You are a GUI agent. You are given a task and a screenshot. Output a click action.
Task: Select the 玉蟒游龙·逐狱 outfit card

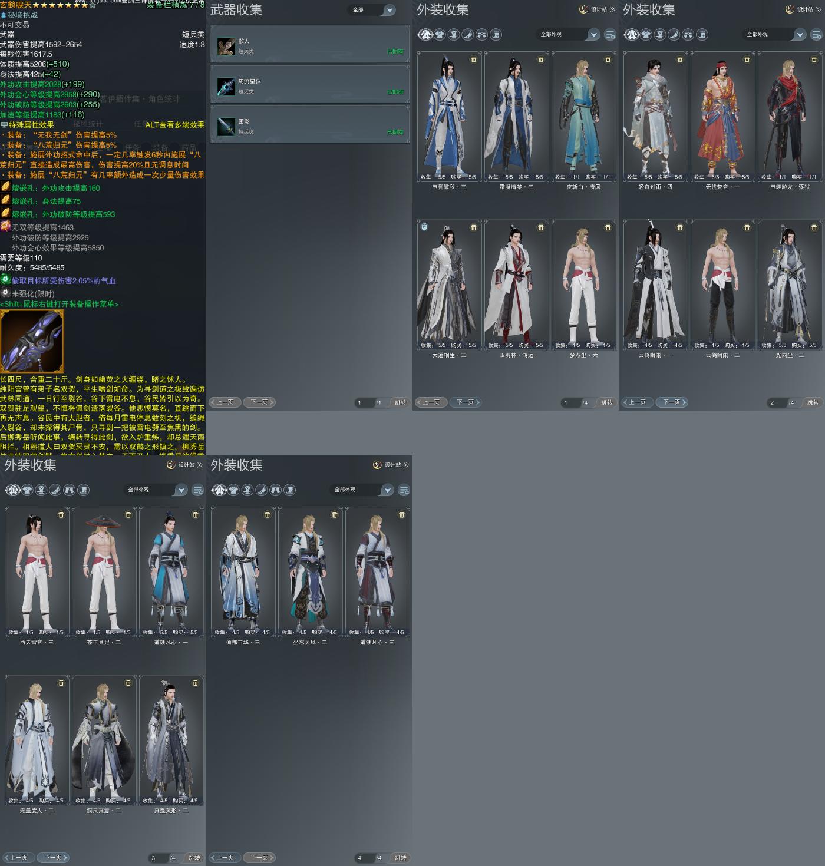pyautogui.click(x=790, y=117)
